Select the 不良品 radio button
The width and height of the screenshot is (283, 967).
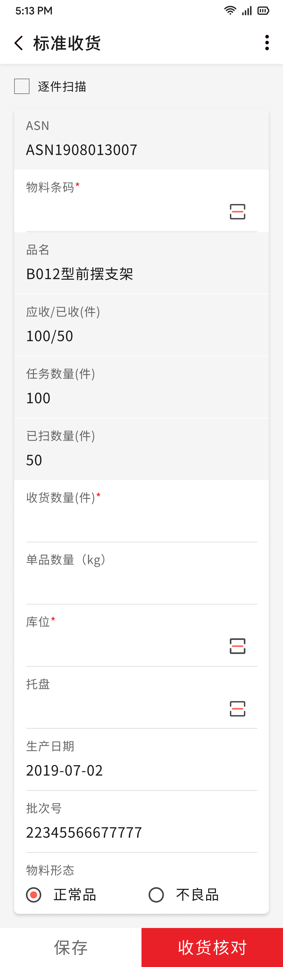point(156,895)
